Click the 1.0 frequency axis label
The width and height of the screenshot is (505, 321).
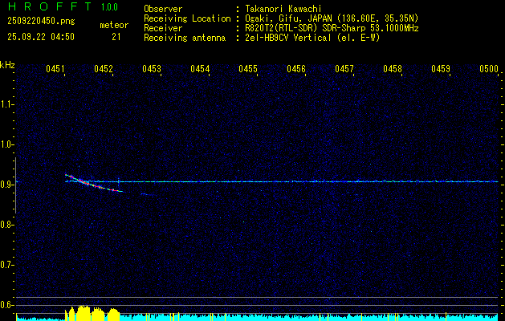click(7, 144)
